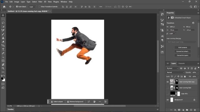200x112 pixels.
Task: Toggle lock position in Lock row
Action: [x=178, y=77]
